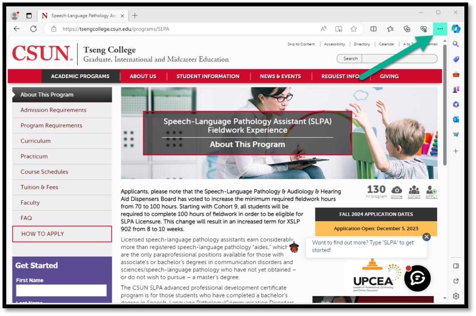Open the chatbot bubble icon
Image resolution: width=476 pixels, height=316 pixels.
pyautogui.click(x=417, y=278)
